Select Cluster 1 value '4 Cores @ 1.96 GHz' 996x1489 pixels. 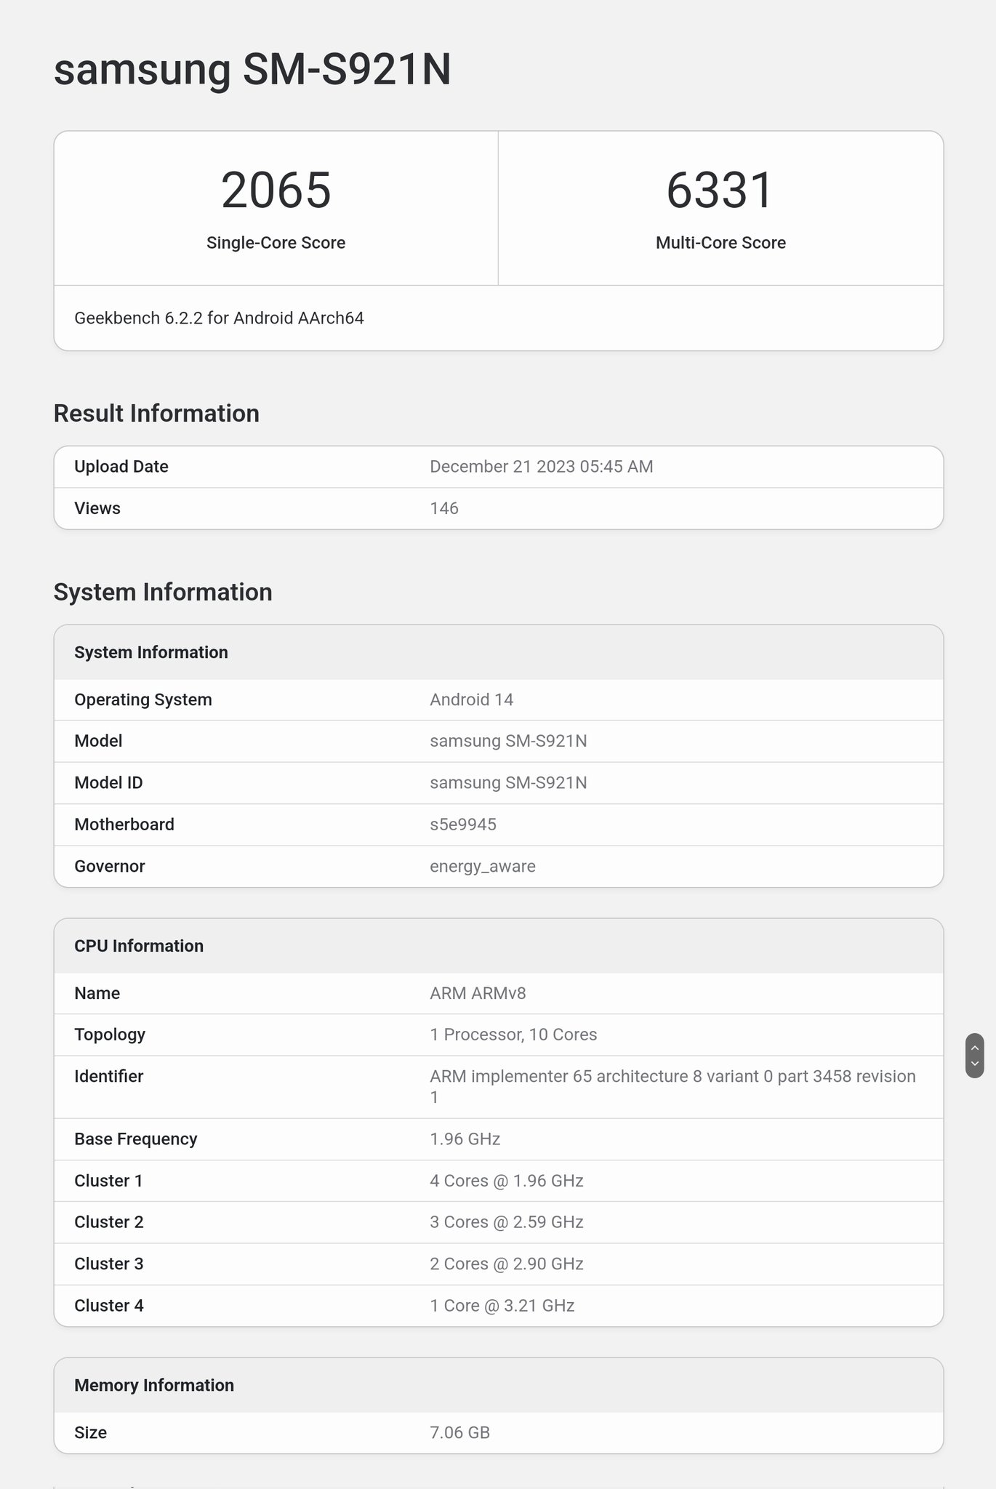click(507, 1181)
